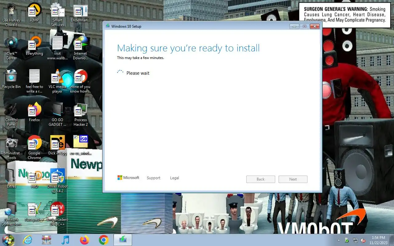
Task: Open the Dick in Egg desktop shortcut
Action: coord(58,145)
